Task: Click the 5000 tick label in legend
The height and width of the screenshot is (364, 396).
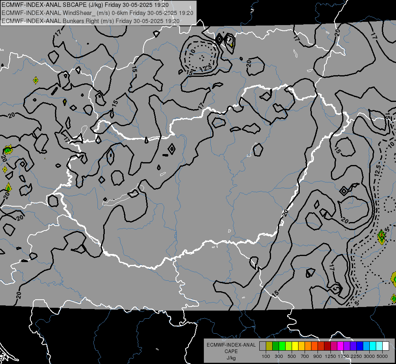Action: (x=382, y=356)
